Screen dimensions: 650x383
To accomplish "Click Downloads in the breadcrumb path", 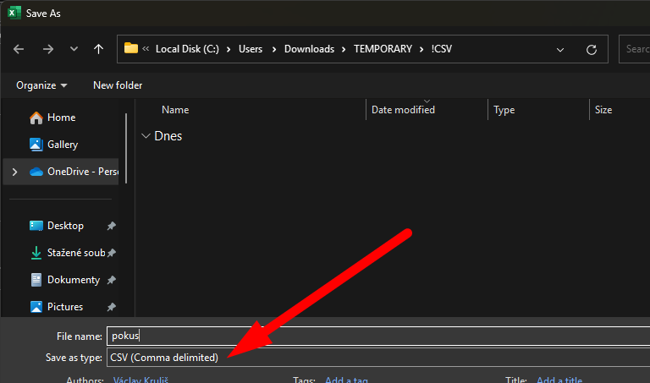I will point(309,49).
